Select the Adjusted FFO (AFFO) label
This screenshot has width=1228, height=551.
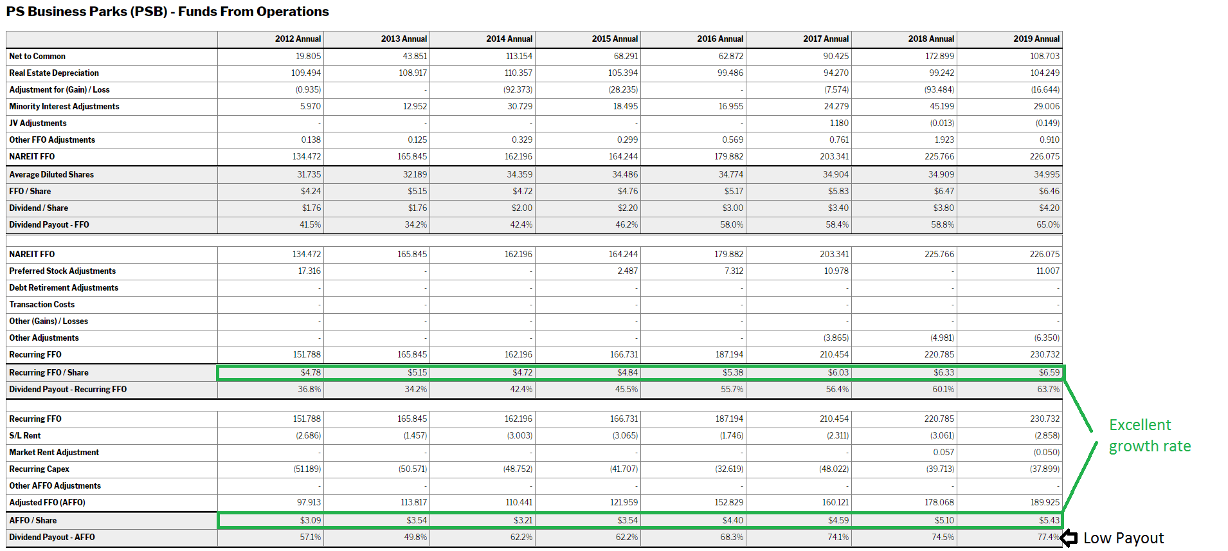[x=48, y=503]
